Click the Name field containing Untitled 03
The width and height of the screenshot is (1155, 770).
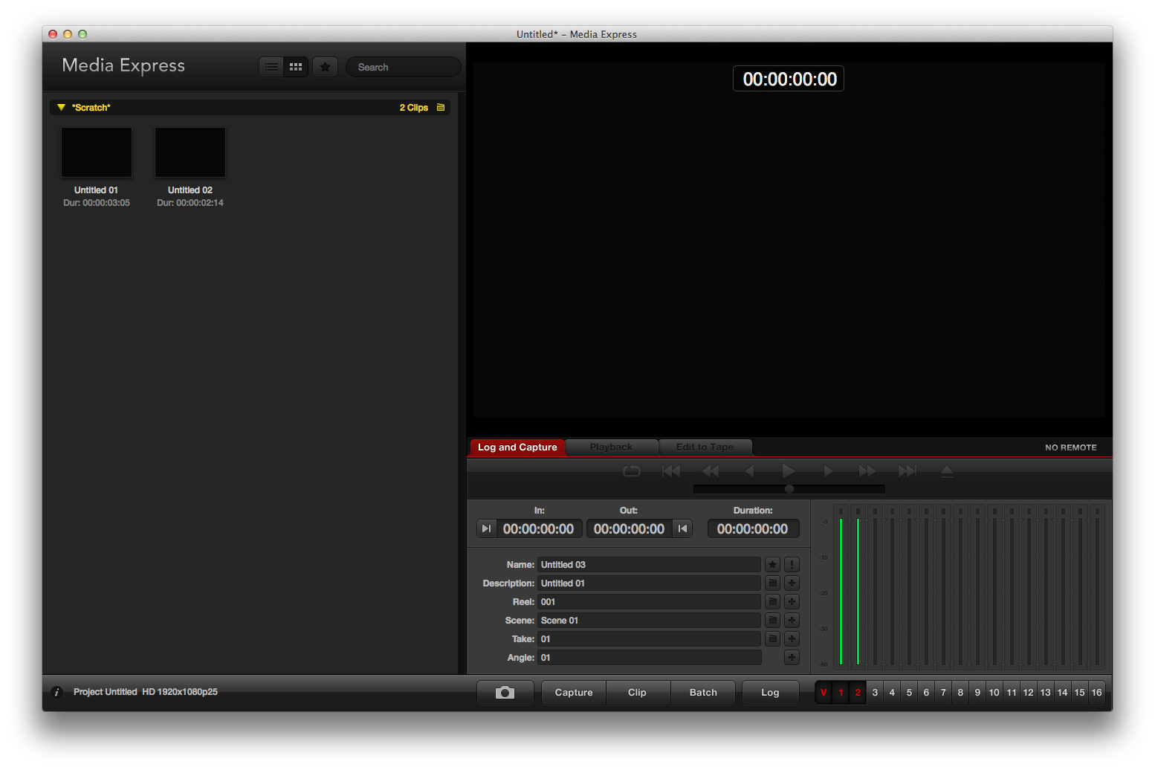click(649, 565)
